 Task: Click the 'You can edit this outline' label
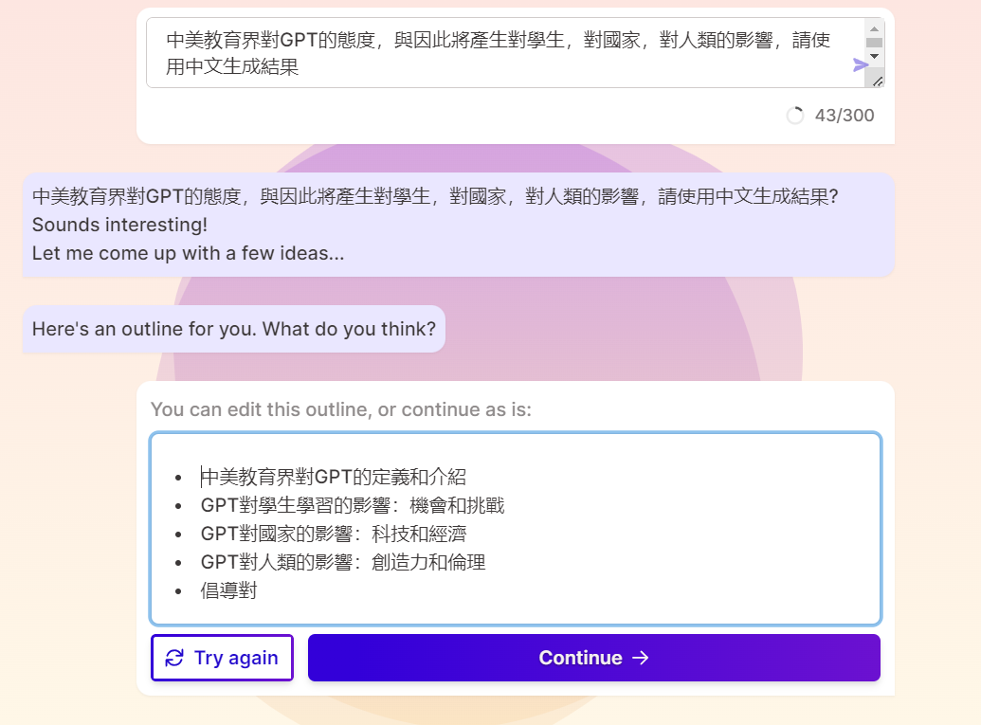pos(341,409)
